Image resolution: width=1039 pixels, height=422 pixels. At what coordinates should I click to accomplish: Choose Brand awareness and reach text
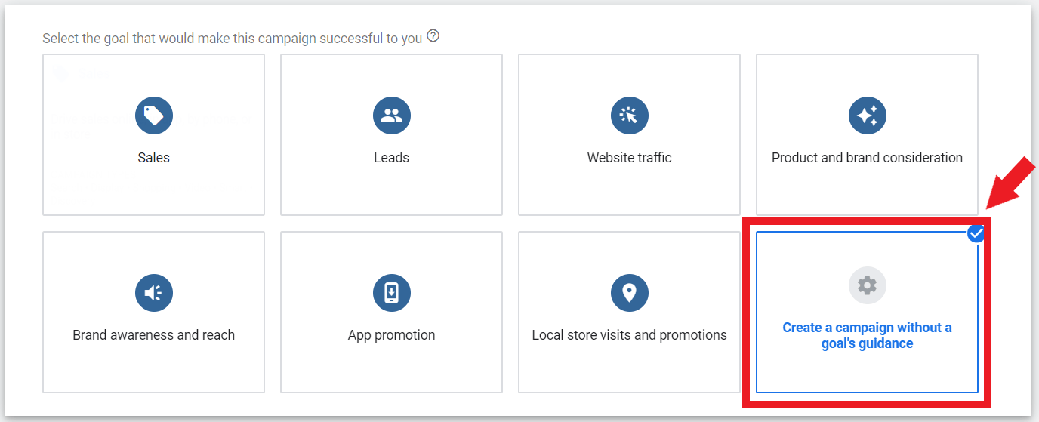(154, 335)
